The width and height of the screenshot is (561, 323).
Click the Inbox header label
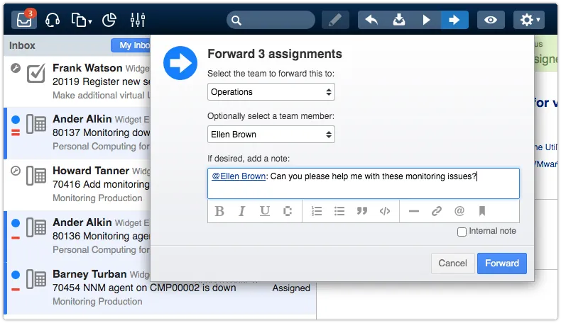click(22, 45)
